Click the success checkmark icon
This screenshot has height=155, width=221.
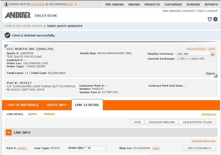[7, 35]
